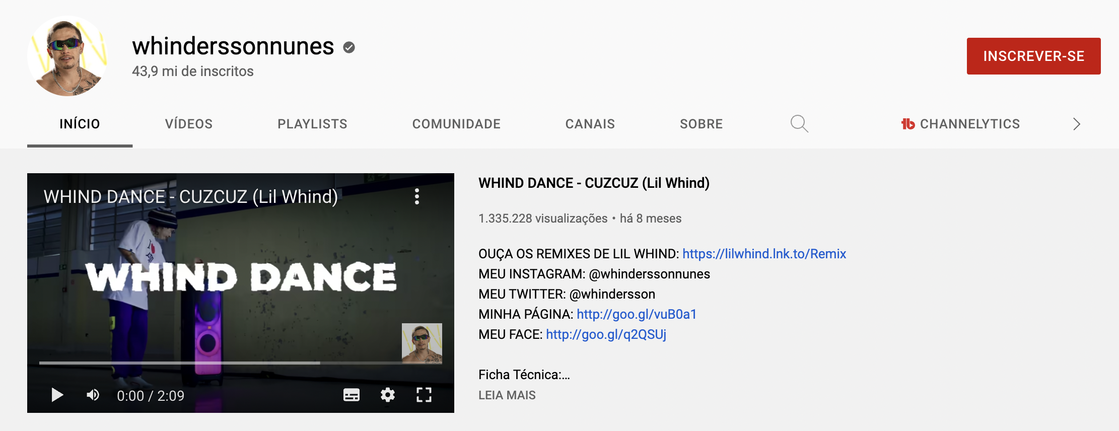The width and height of the screenshot is (1119, 431).
Task: Open the three-dot menu on the video
Action: (416, 196)
